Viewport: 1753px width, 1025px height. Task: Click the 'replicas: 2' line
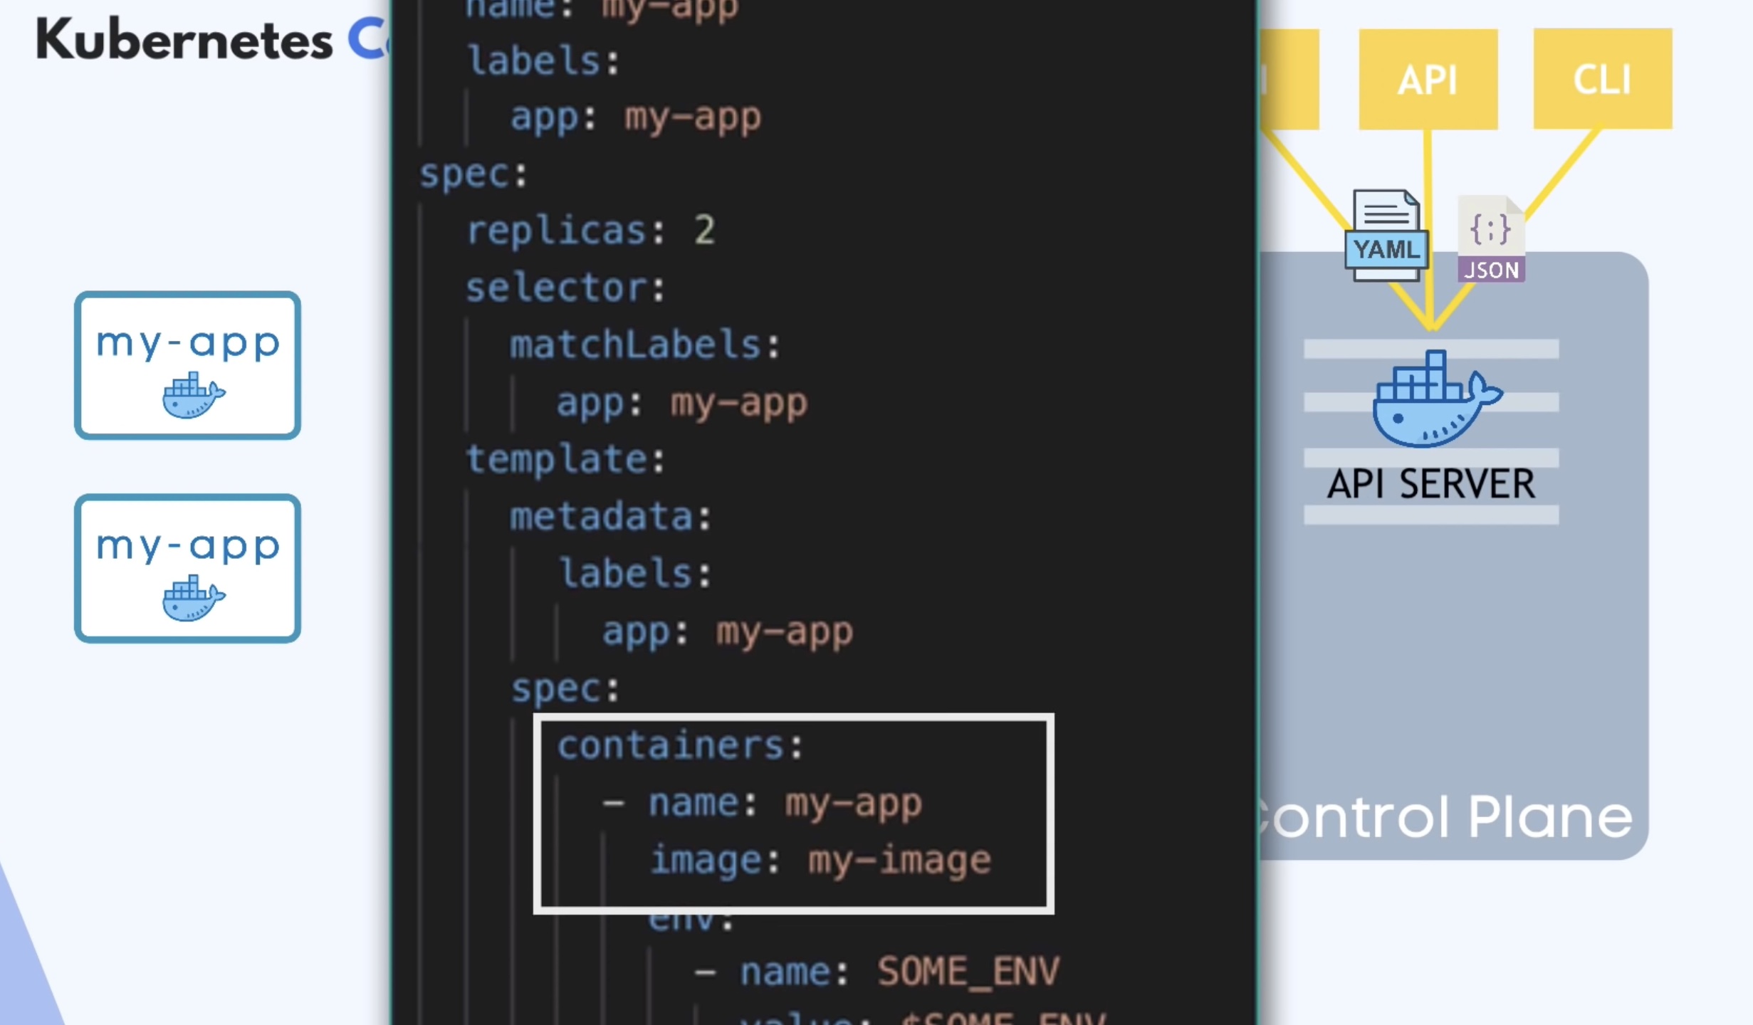(x=591, y=231)
